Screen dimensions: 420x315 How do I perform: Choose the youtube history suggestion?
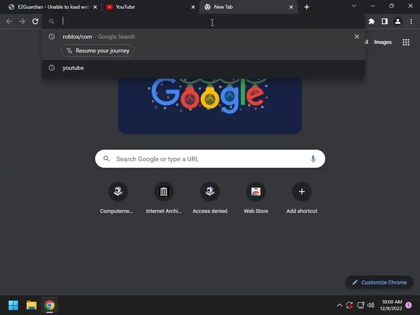click(203, 68)
